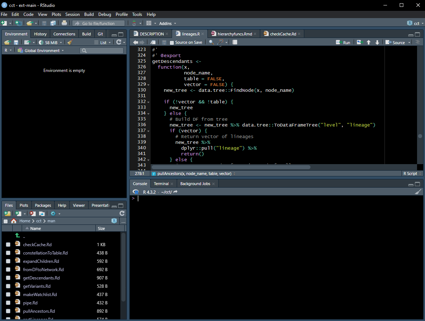Click the editor horizontal scrollbar
This screenshot has height=321, width=425.
(x=231, y=167)
